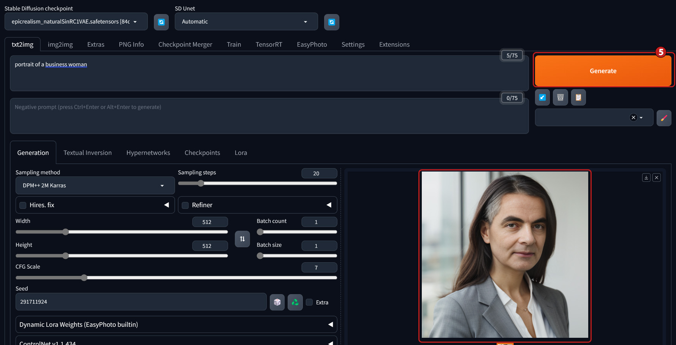Viewport: 676px width, 345px height.
Task: Click the Seed input field
Action: (141, 302)
